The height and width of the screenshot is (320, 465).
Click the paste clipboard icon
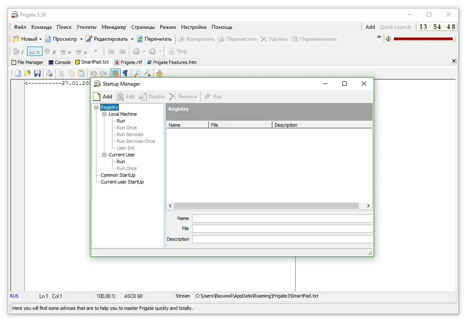pyautogui.click(x=81, y=73)
